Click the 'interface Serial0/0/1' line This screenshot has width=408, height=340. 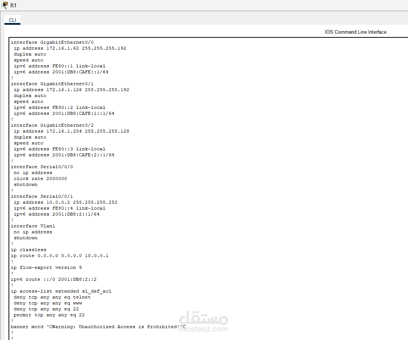point(42,196)
